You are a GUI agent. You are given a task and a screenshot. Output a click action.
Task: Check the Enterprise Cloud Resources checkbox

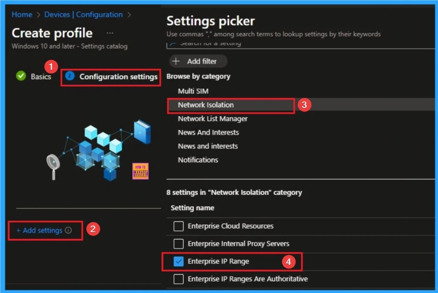pos(178,226)
